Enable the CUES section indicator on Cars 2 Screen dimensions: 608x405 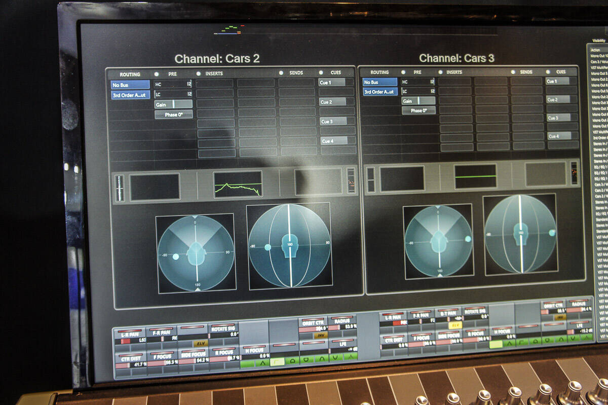pos(321,72)
